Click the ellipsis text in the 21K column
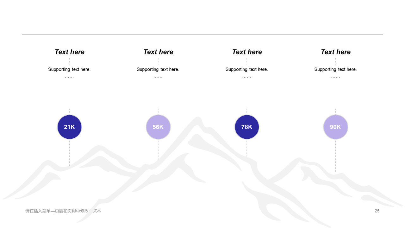This screenshot has height=228, width=405. coord(69,77)
